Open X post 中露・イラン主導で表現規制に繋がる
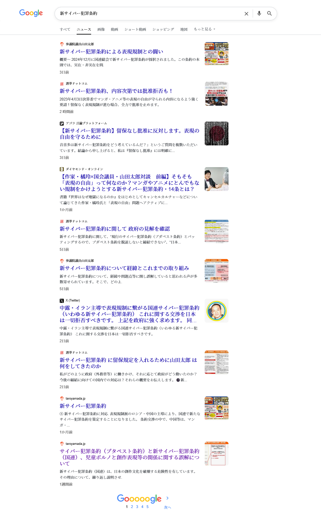Viewport: 321px width, 517px height. [129, 314]
